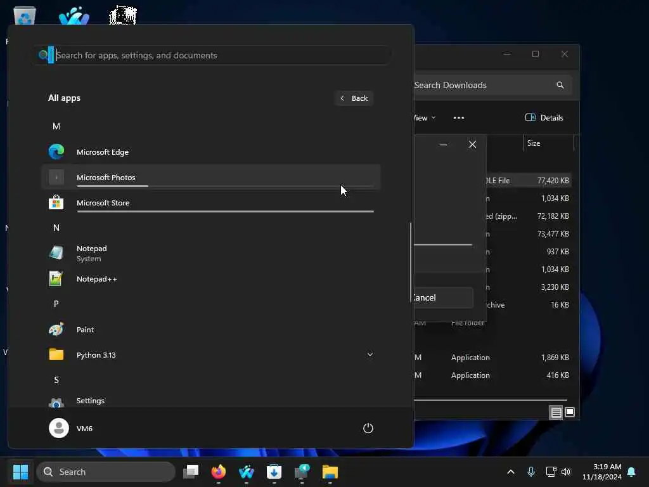Viewport: 649px width, 487px height.
Task: Minimize the progress dialog
Action: click(x=443, y=145)
